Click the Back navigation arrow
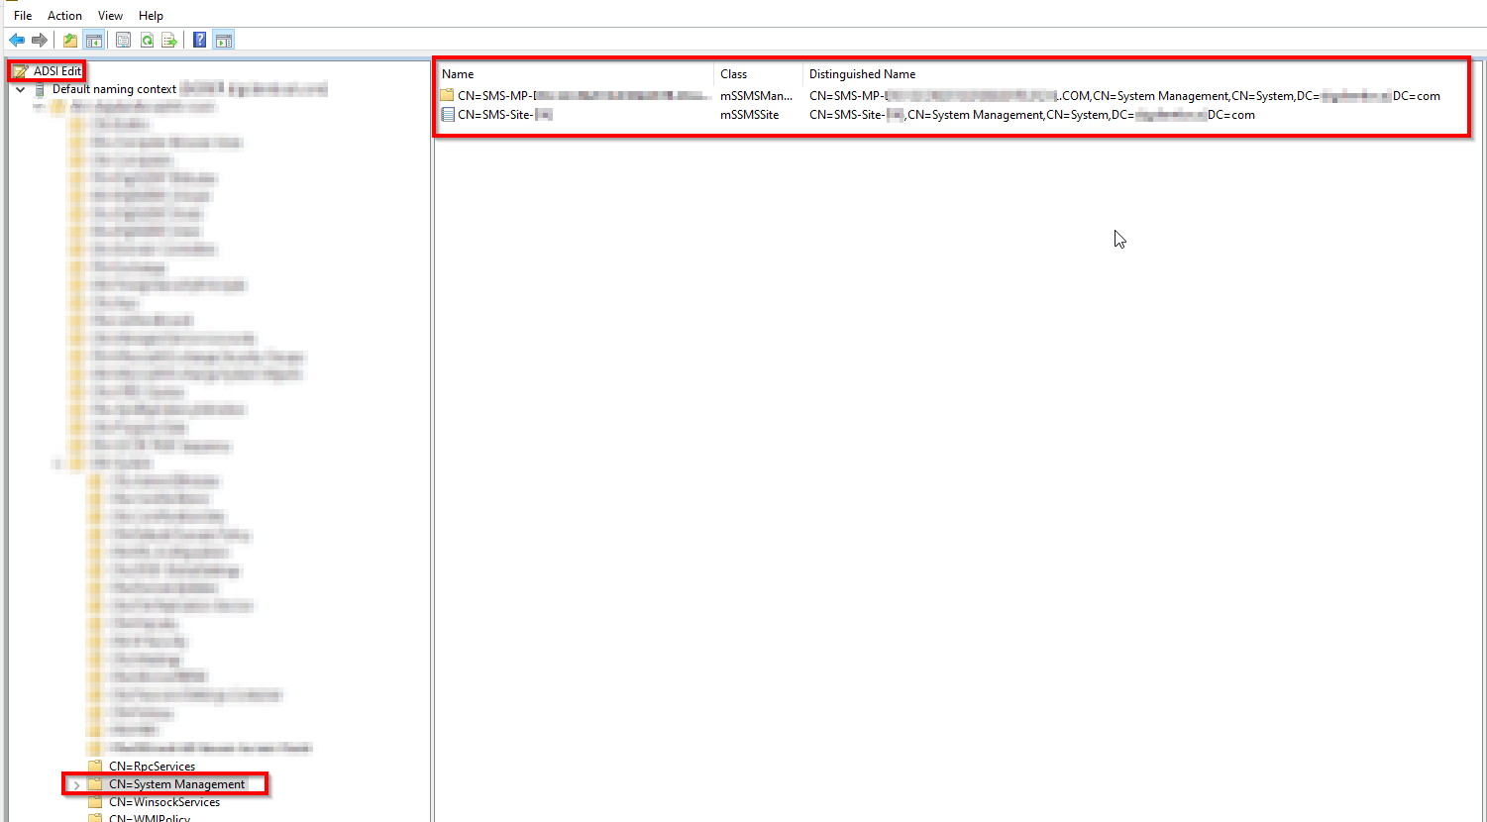This screenshot has height=822, width=1487. (x=17, y=40)
